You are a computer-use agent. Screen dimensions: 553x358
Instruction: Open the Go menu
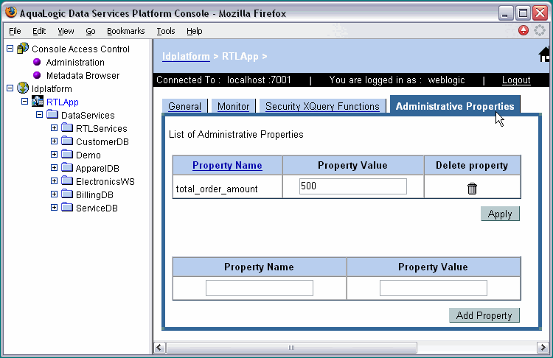[91, 31]
